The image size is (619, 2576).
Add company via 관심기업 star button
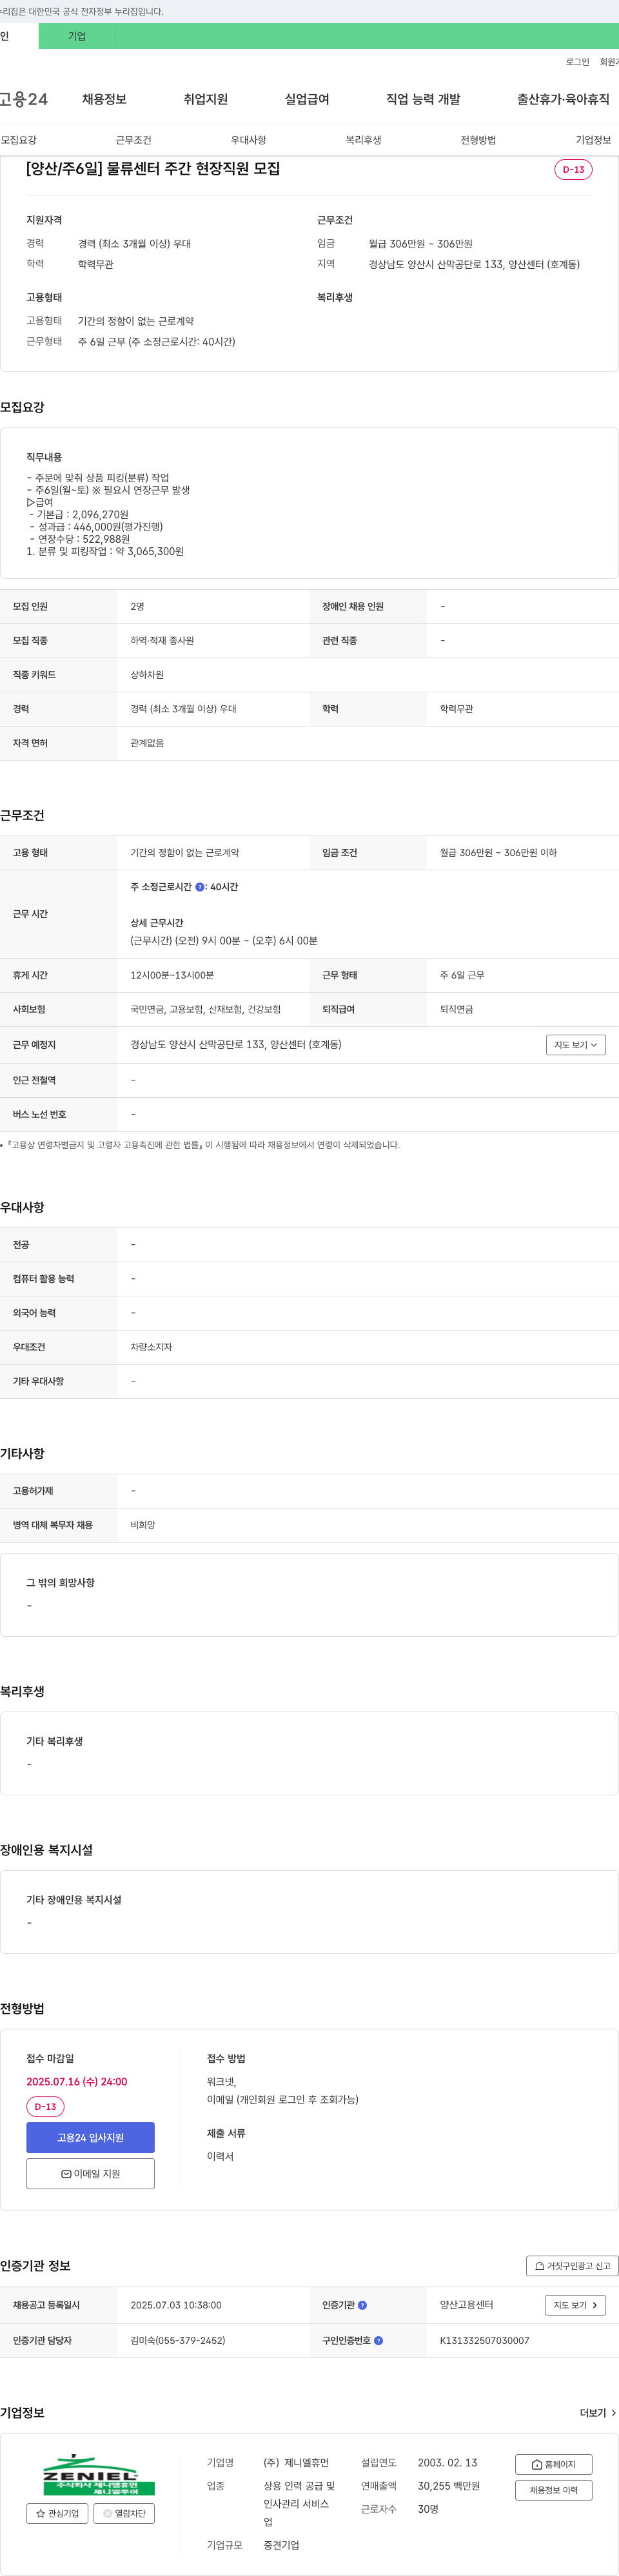(x=57, y=2513)
